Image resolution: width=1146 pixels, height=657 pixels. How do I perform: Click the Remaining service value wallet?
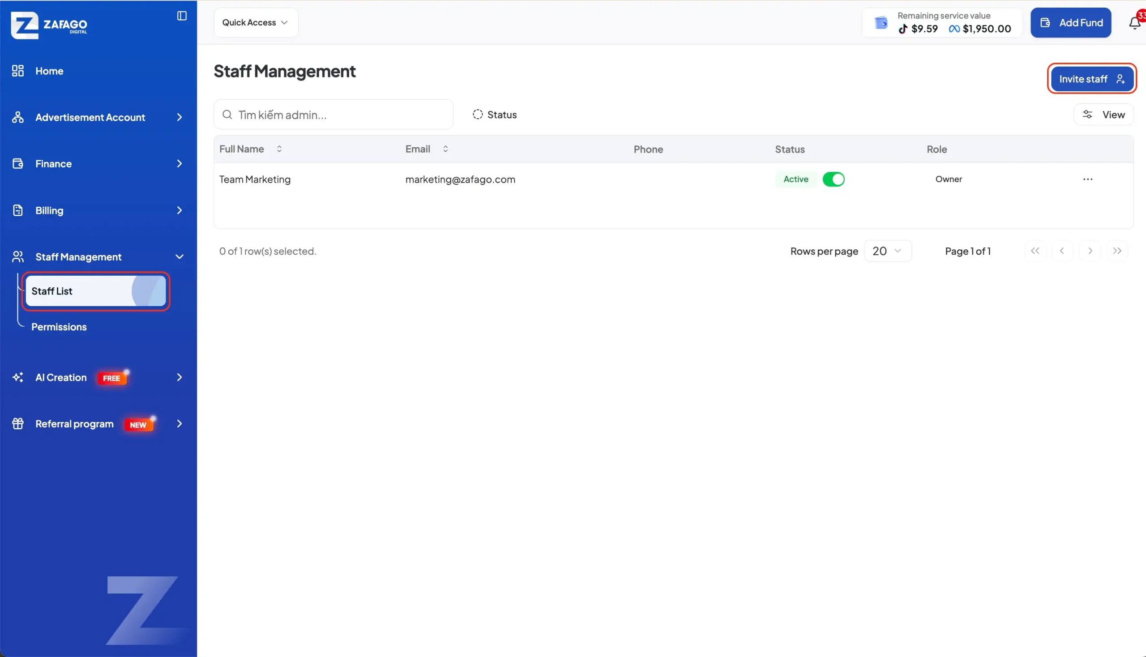[942, 22]
